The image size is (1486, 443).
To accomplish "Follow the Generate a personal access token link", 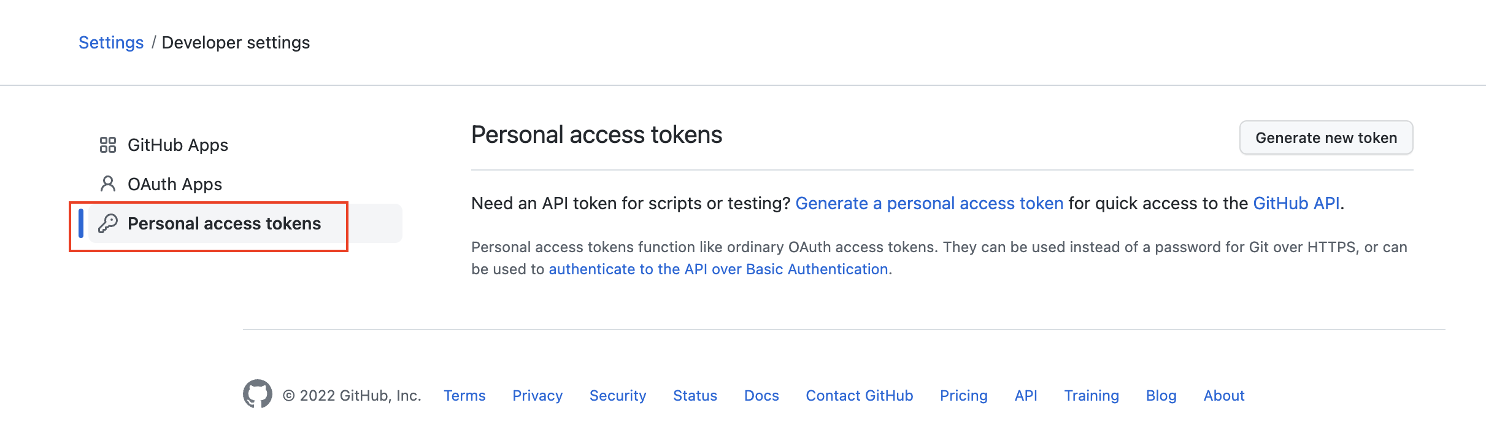I will (930, 203).
